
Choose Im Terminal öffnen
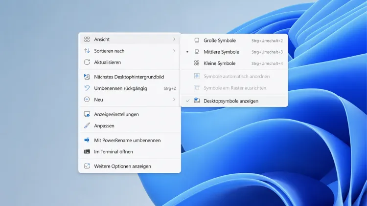130,152
